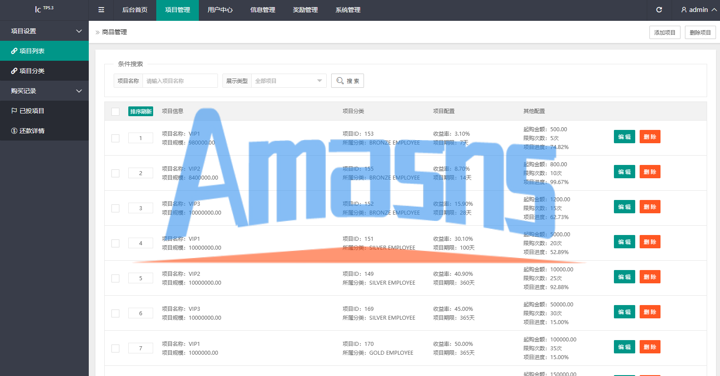Click the green 排序刷新 button
The width and height of the screenshot is (720, 376).
click(x=141, y=111)
